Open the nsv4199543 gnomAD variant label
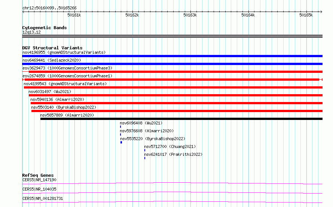The height and width of the screenshot is (207, 333). point(65,84)
